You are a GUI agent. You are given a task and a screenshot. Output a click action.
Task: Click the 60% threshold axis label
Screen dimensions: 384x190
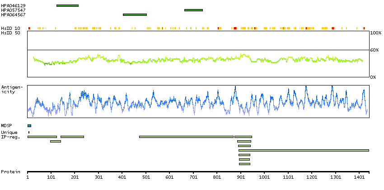[375, 50]
